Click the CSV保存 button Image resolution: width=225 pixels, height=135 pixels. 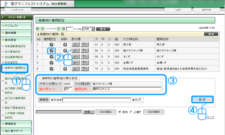(x=154, y=112)
